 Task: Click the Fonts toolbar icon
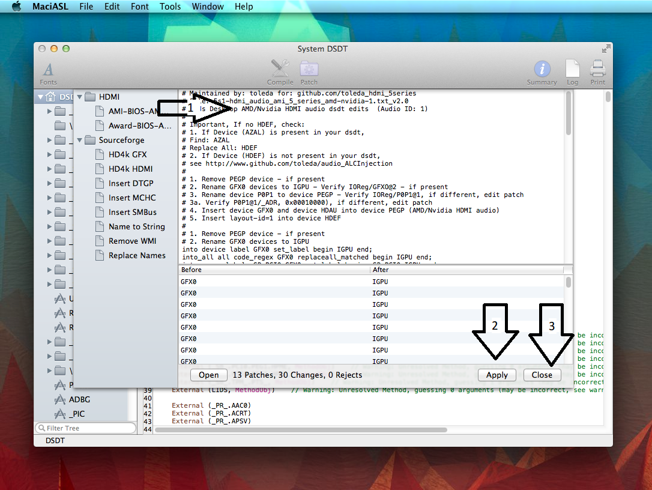(x=48, y=70)
